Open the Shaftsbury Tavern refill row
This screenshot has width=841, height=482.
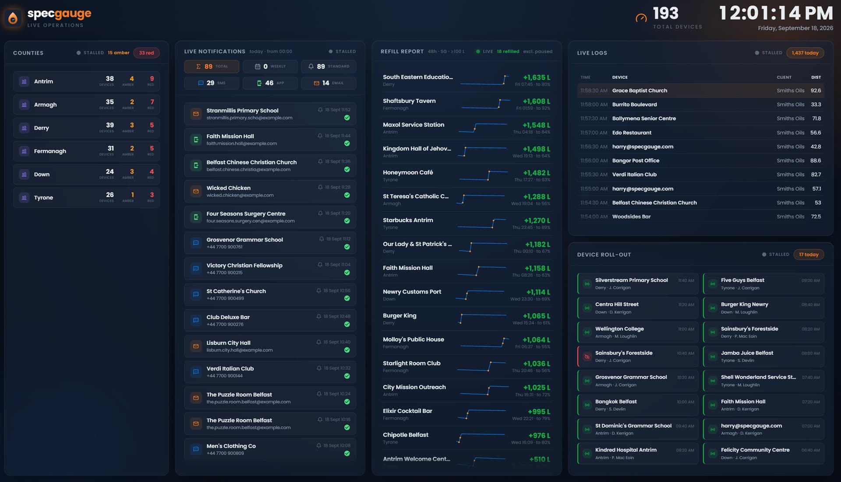click(x=466, y=104)
